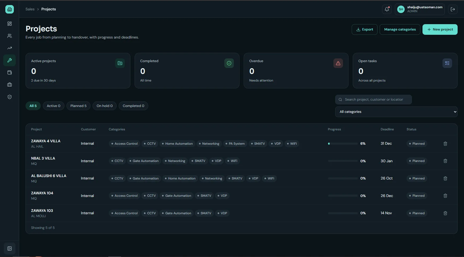The width and height of the screenshot is (464, 257).
Task: Show the All 5 filter tab
Action: (x=33, y=106)
